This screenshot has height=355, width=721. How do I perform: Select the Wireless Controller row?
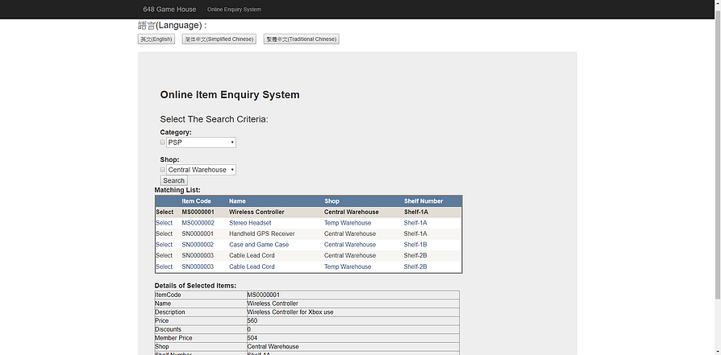click(x=165, y=213)
